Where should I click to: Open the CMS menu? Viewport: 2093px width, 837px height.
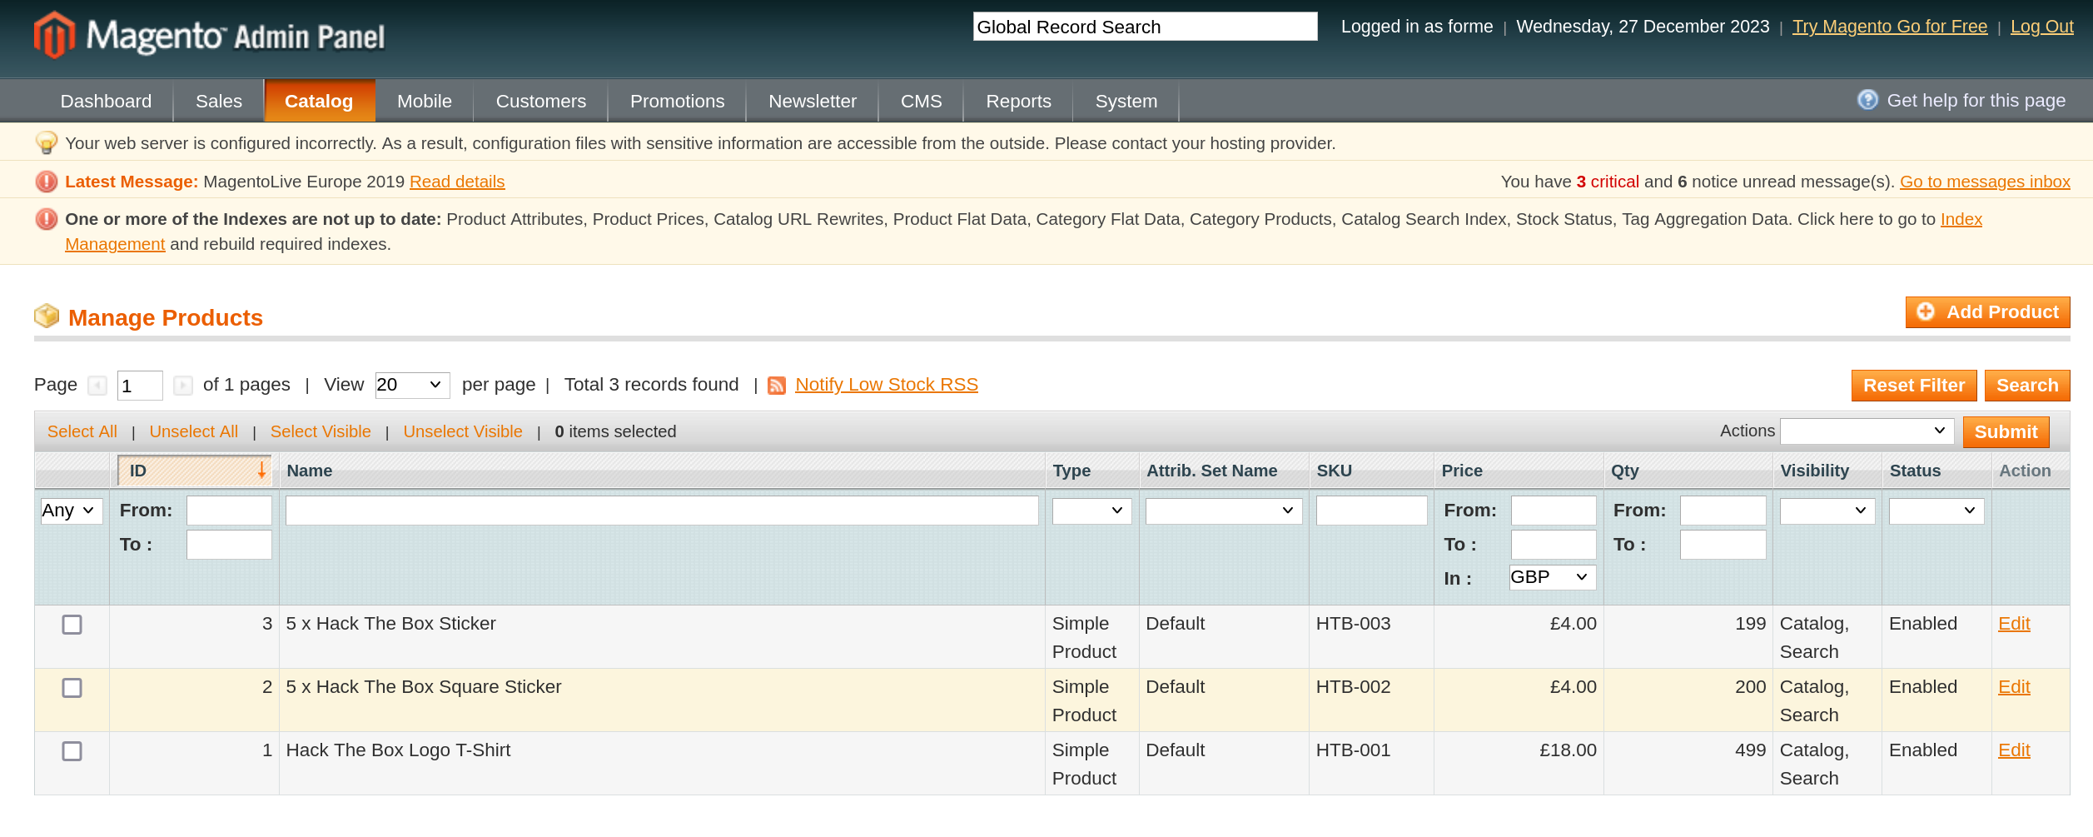tap(922, 101)
